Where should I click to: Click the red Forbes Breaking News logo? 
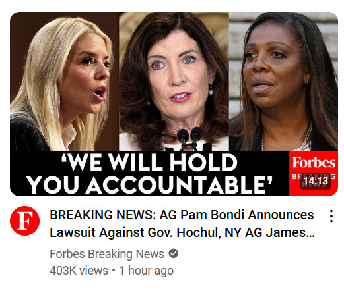click(x=314, y=173)
